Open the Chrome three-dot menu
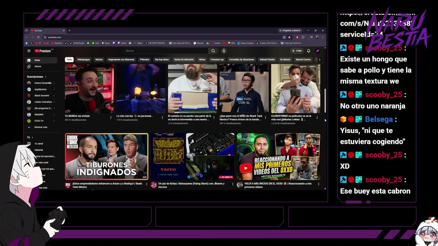This screenshot has height=246, width=438. coord(322,37)
